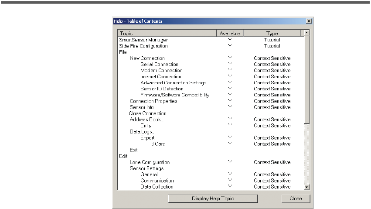371x209 pixels.
Task: Select the Sensor Info topic
Action: (142, 107)
